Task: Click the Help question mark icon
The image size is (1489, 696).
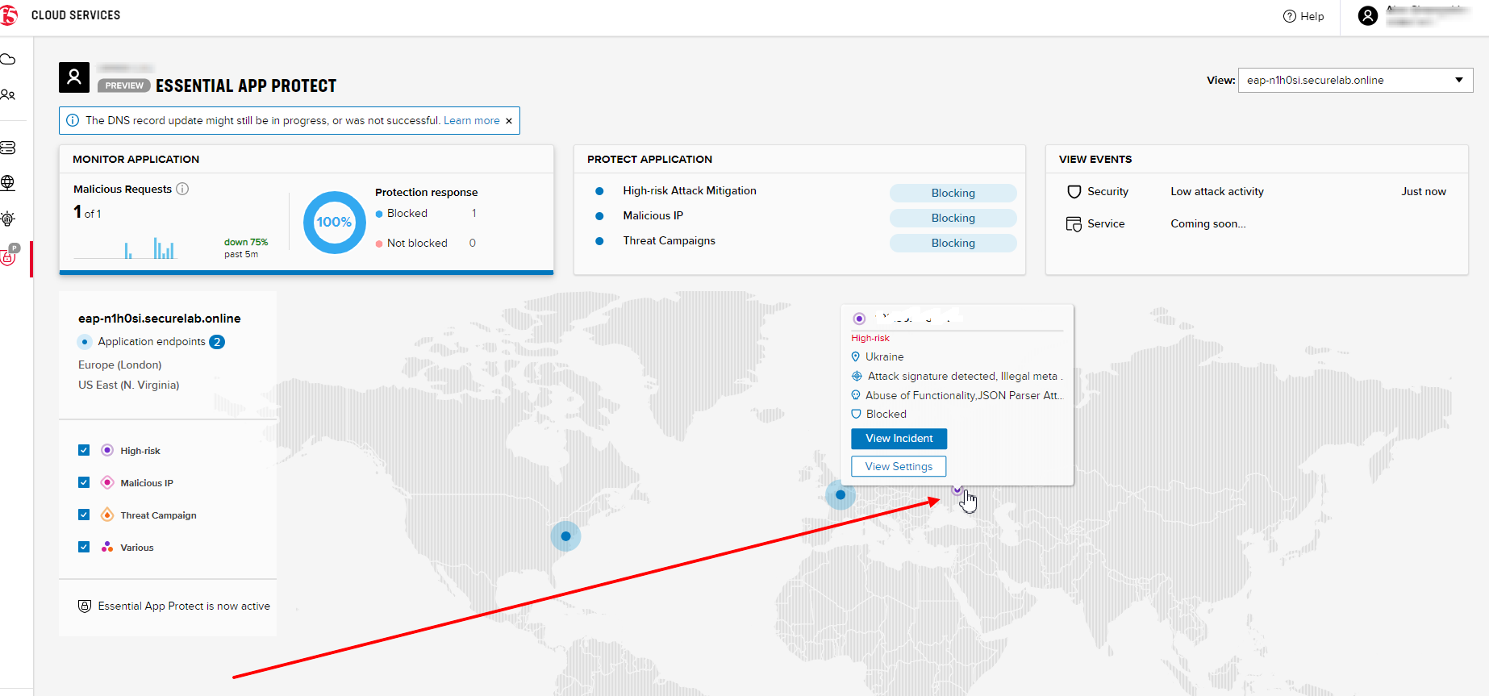Action: tap(1290, 16)
